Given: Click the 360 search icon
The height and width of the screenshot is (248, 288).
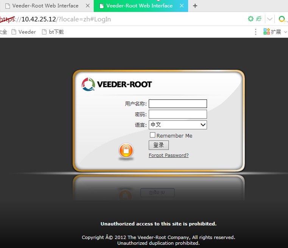Looking at the screenshot, I should coord(282,19).
